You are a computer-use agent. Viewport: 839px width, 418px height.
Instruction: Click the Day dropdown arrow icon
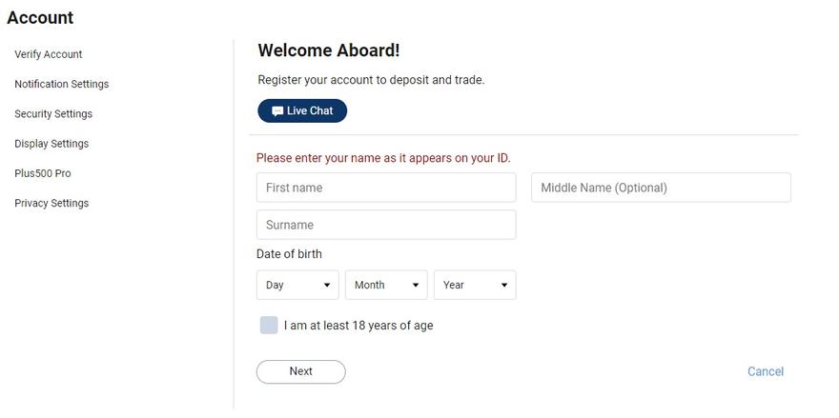[x=327, y=286]
